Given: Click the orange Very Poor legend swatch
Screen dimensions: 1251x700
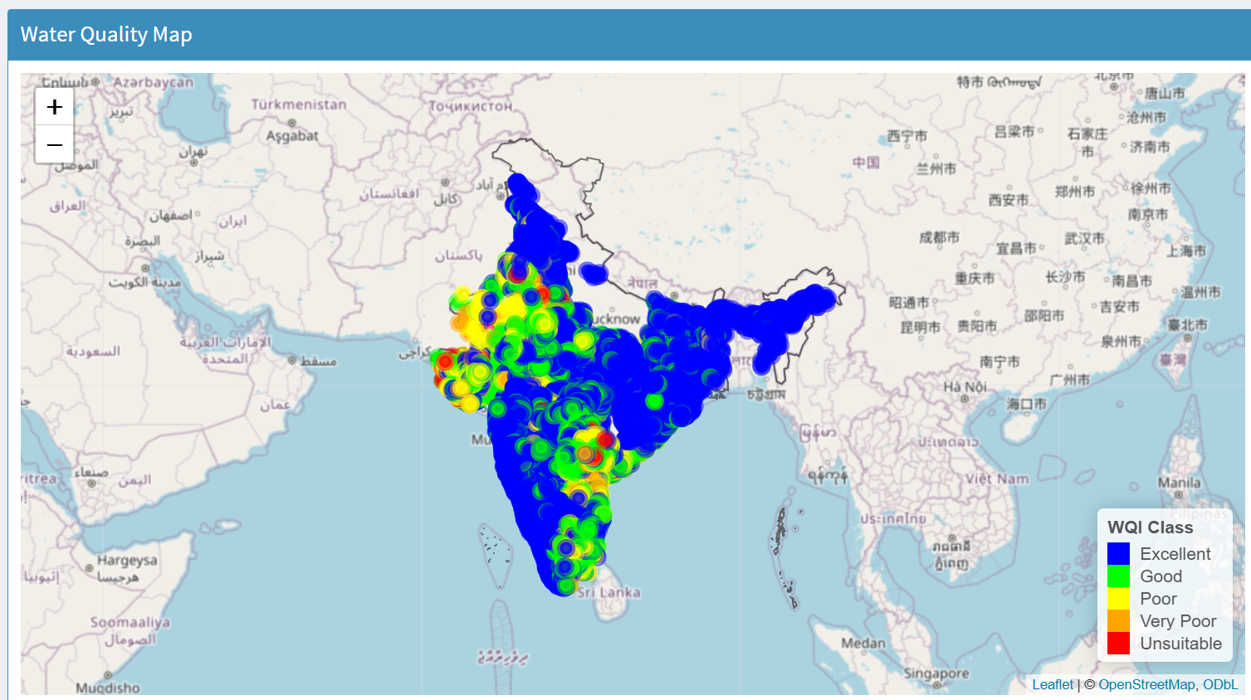Looking at the screenshot, I should pyautogui.click(x=1118, y=620).
